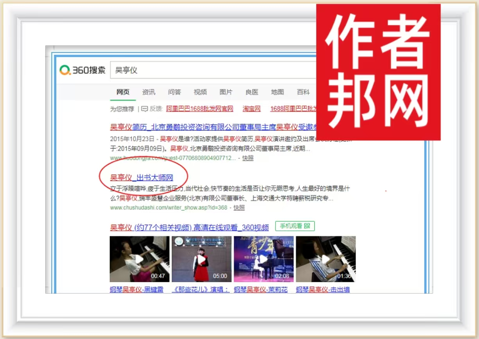Select the 地图 tab
This screenshot has width=479, height=339.
click(x=277, y=92)
